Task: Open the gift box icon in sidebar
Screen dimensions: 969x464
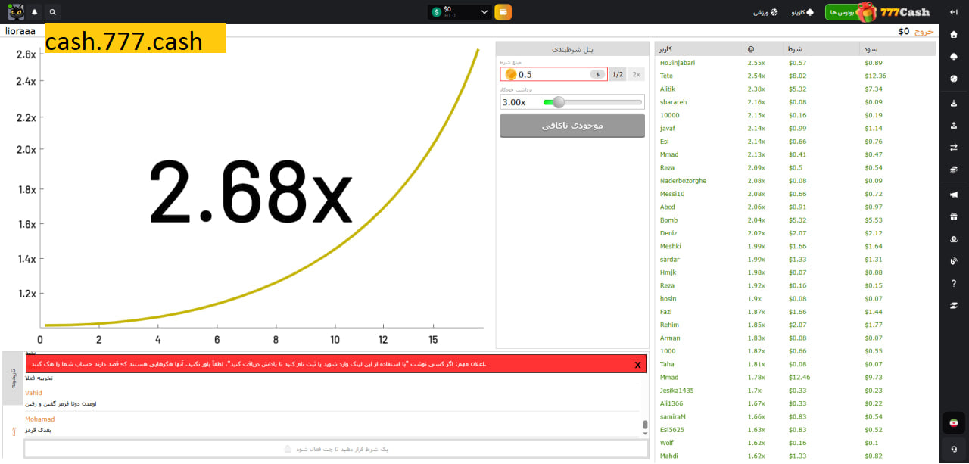Action: tap(954, 216)
